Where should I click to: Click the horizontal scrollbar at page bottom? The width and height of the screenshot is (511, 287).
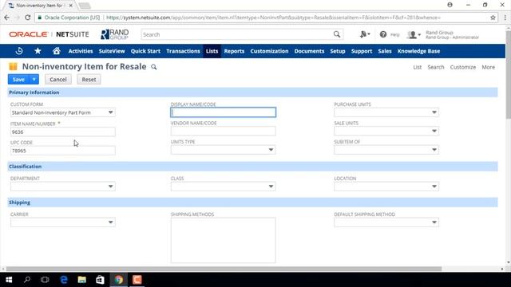point(224,269)
